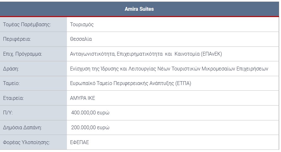Screen dimensions: 281x152
Task: Click the Τουρισμός value
Action: coord(82,25)
